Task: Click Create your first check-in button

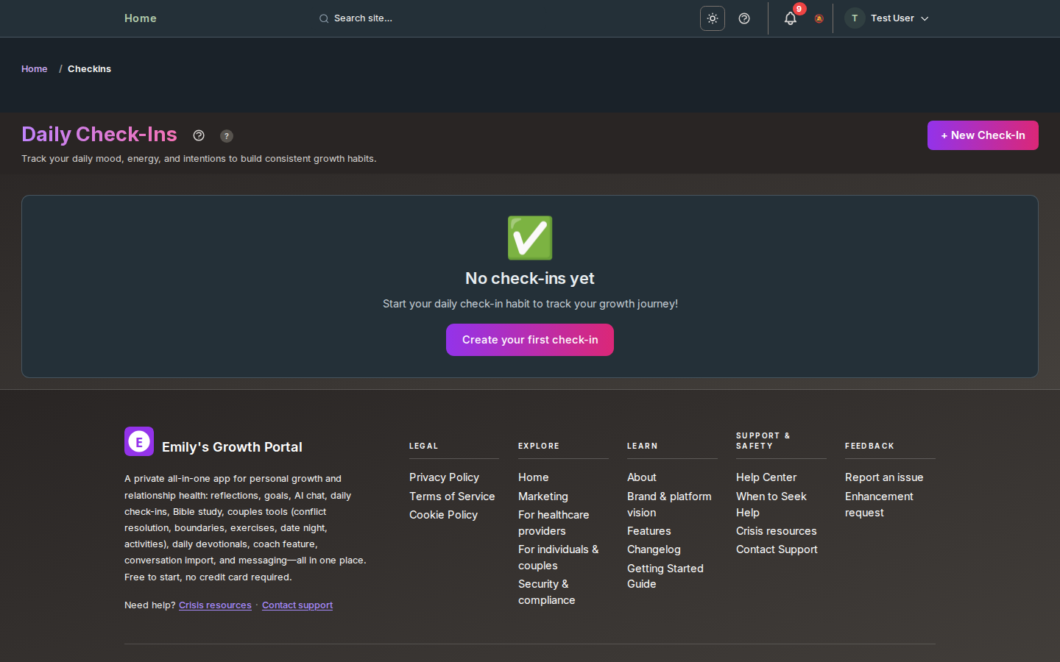Action: tap(530, 340)
